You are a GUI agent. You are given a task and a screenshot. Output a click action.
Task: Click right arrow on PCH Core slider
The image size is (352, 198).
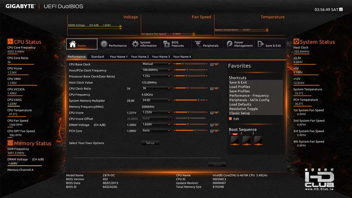point(207,130)
